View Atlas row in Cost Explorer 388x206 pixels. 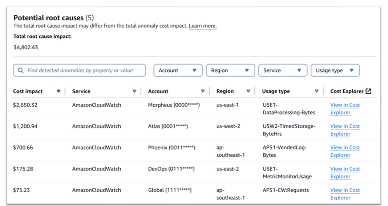[x=345, y=130]
